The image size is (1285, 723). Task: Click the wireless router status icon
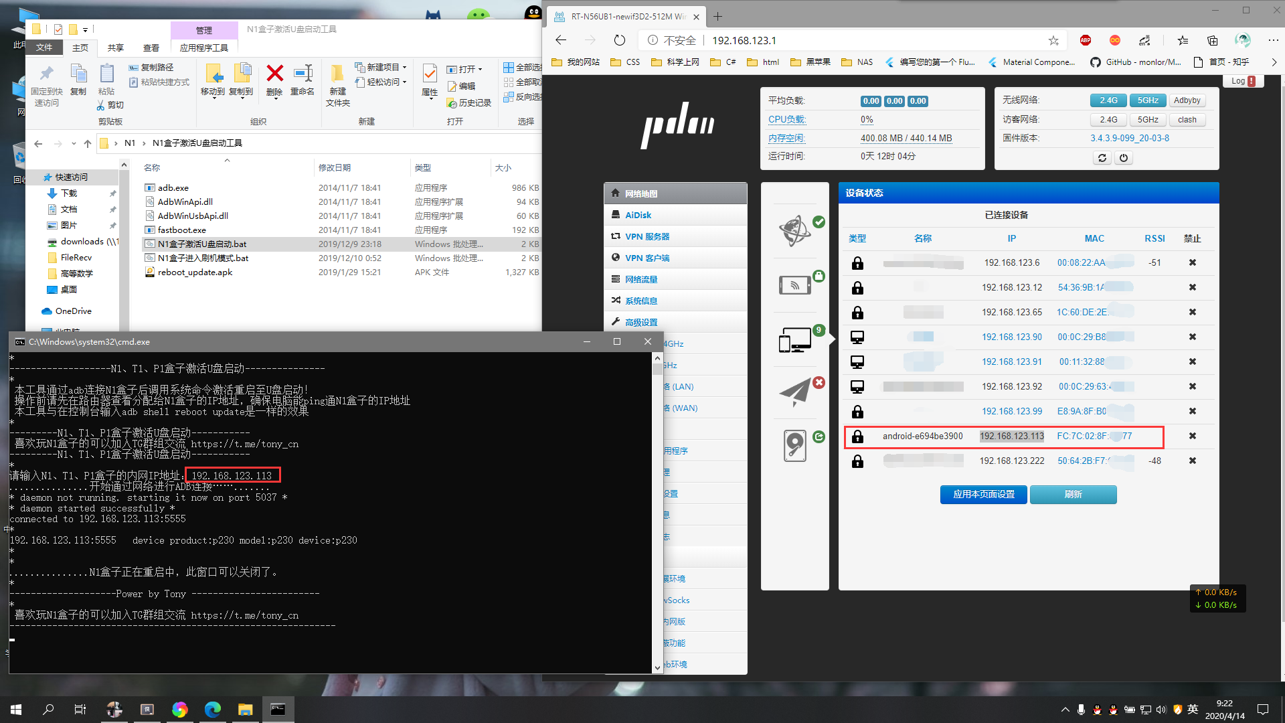(795, 285)
